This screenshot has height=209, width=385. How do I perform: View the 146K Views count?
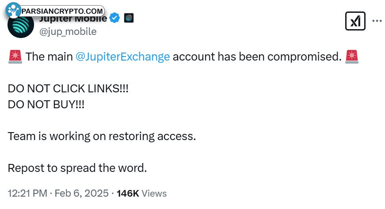pos(142,193)
